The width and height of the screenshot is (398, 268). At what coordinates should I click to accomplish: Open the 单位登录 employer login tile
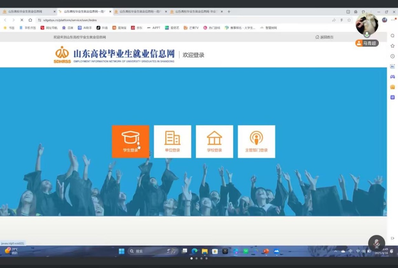click(x=172, y=141)
